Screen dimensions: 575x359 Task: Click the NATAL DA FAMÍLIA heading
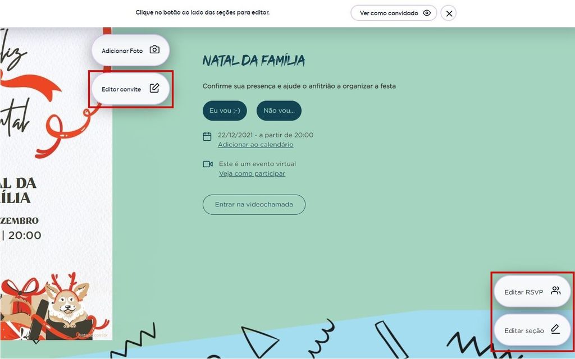pos(254,61)
